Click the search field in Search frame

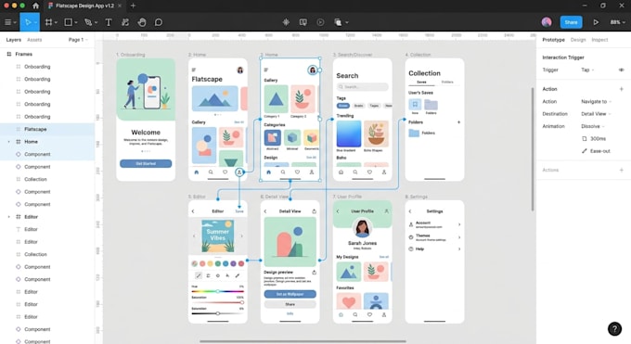point(362,87)
